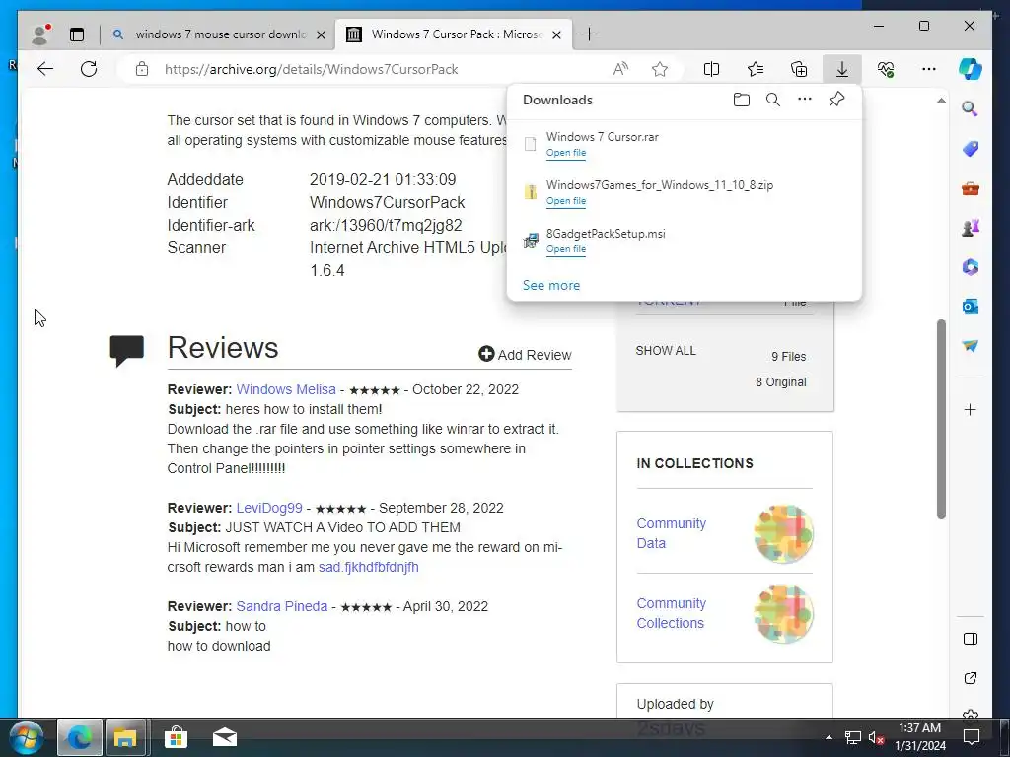Click the scrollbar up arrow
The width and height of the screenshot is (1010, 757).
point(941,101)
